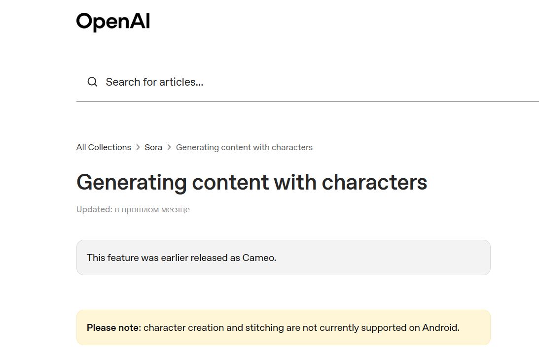Click the Generating content with characters breadcrumb

244,147
